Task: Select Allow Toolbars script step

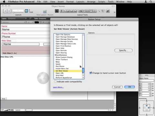Action: coord(62,60)
